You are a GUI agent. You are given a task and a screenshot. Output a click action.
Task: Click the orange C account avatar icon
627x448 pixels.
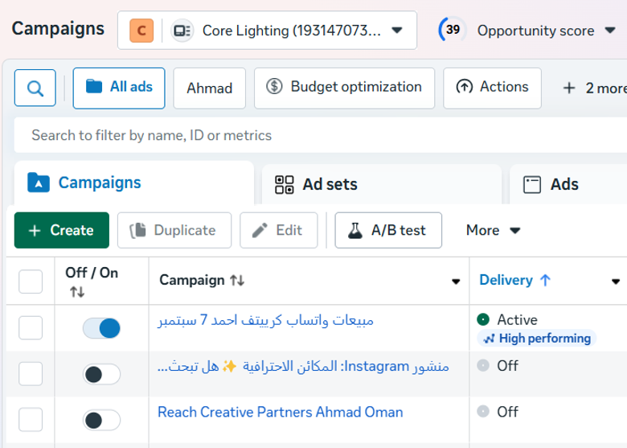(141, 31)
